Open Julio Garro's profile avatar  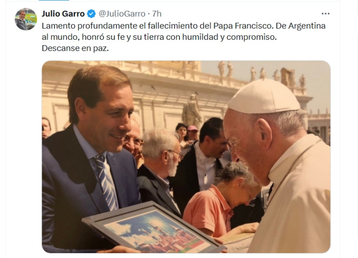pos(26,19)
